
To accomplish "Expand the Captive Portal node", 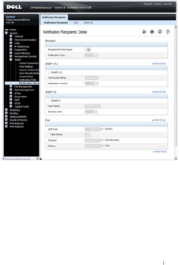I will tap(11, 106).
